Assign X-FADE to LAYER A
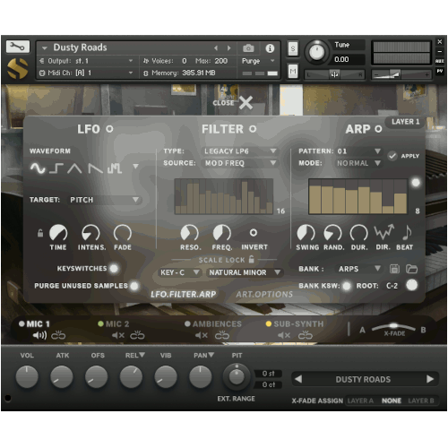 [x=360, y=401]
